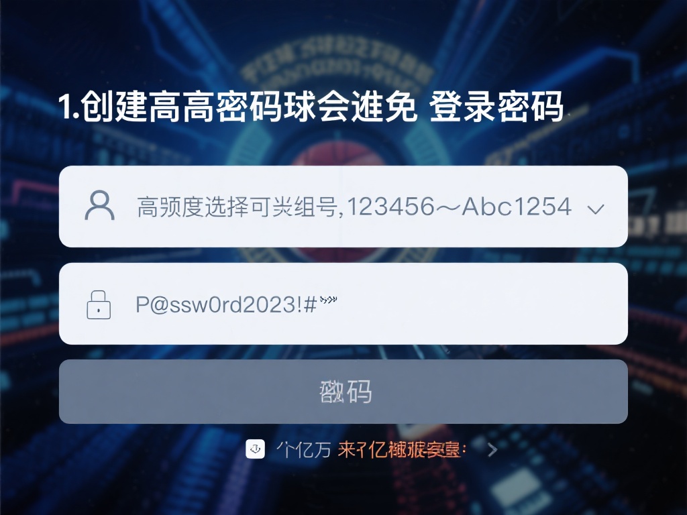Click the tiny superscript characters after P@ssw0rd2023!#

[x=328, y=300]
